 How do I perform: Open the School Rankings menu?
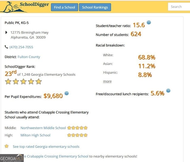pos(95,7)
